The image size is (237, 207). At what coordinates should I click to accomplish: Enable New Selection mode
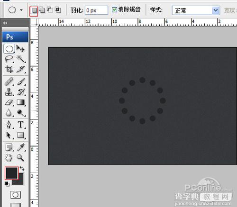coord(34,10)
